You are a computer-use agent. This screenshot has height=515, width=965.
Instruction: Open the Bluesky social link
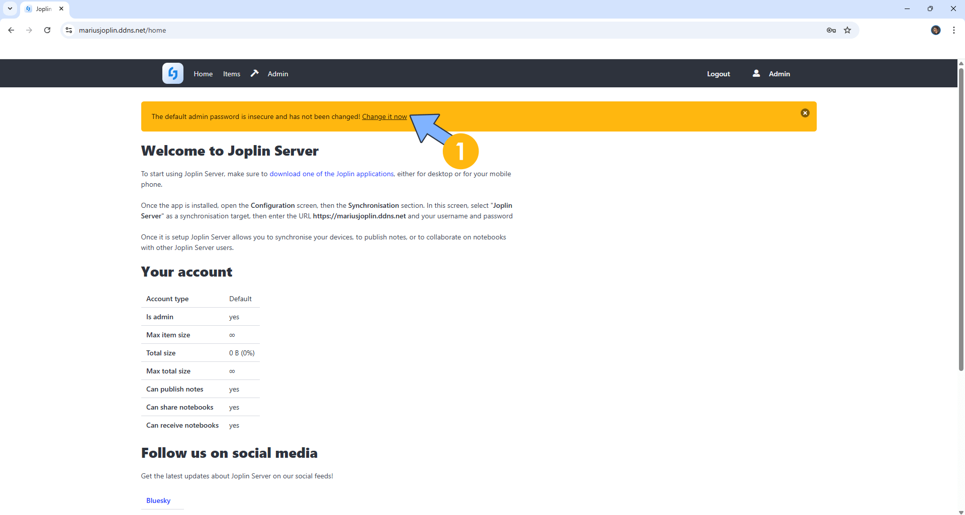[x=158, y=500]
